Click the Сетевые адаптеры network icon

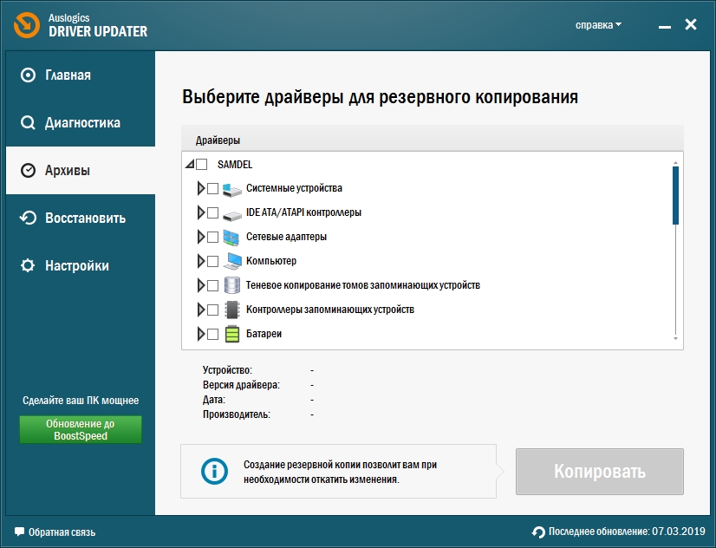(232, 237)
